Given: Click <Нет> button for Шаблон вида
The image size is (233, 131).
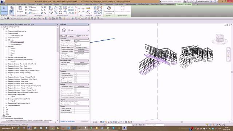Looking at the screenshot, I should pyautogui.click(x=82, y=63).
